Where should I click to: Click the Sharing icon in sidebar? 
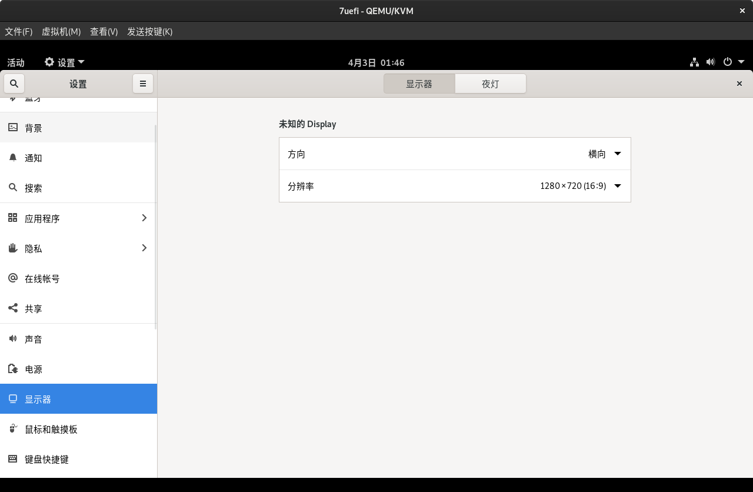[13, 308]
